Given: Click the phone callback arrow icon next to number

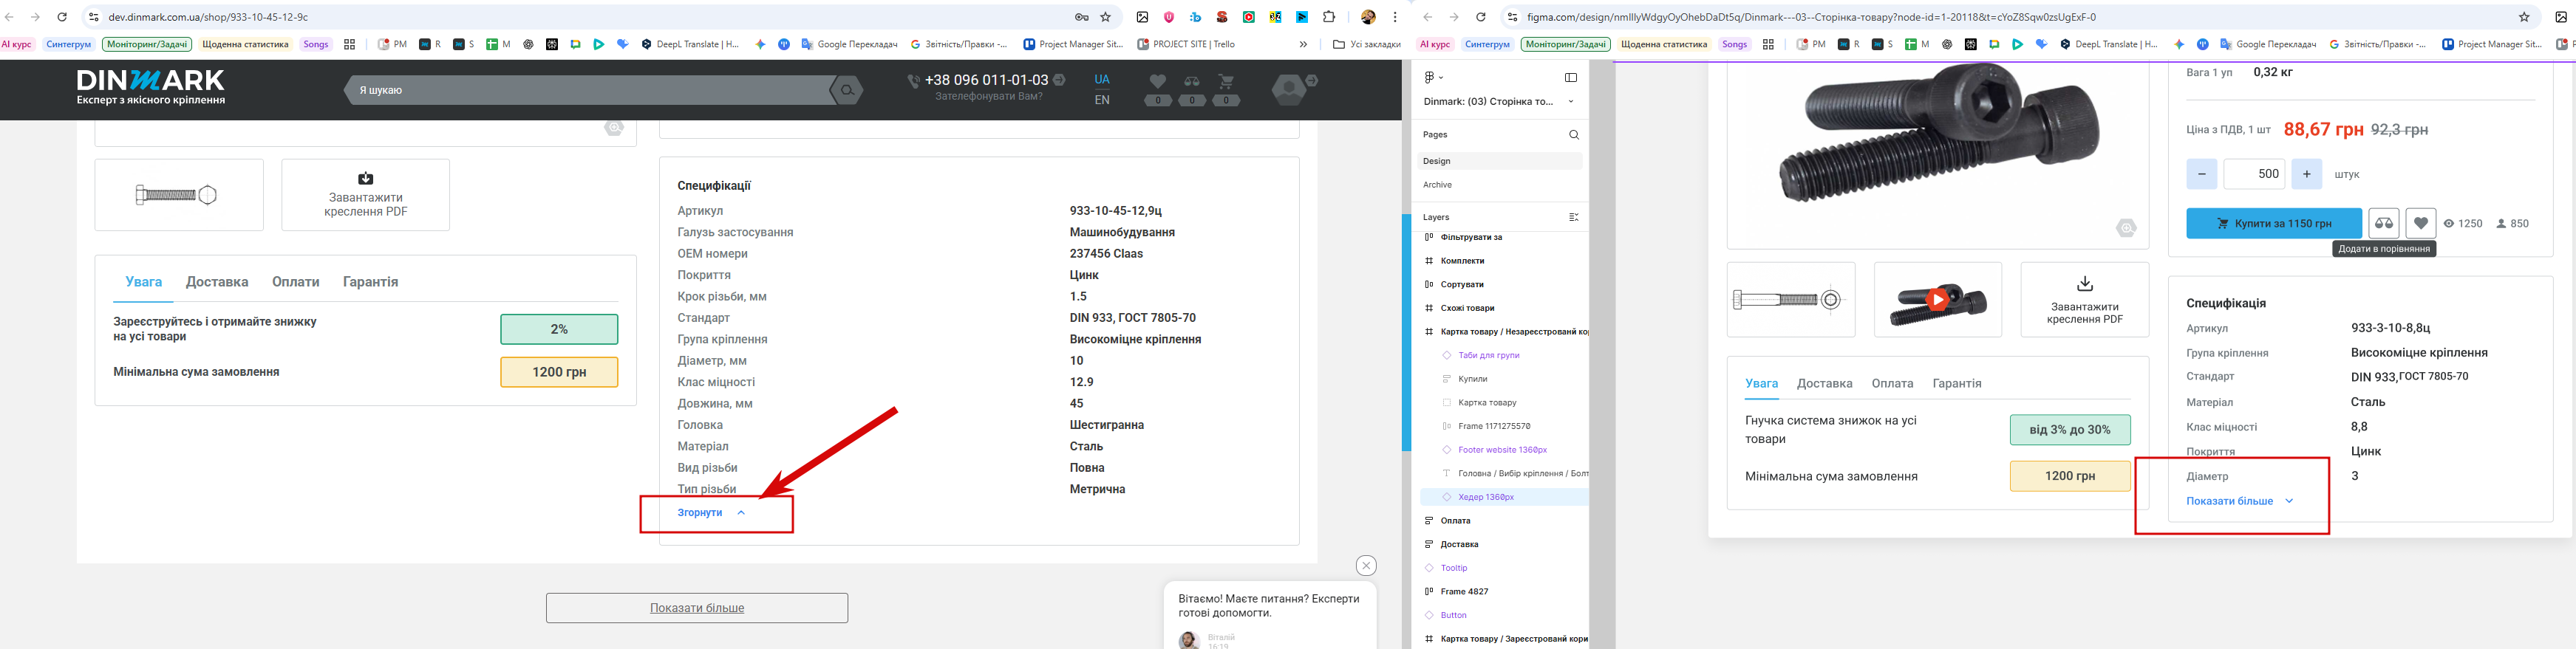Looking at the screenshot, I should [x=1059, y=79].
